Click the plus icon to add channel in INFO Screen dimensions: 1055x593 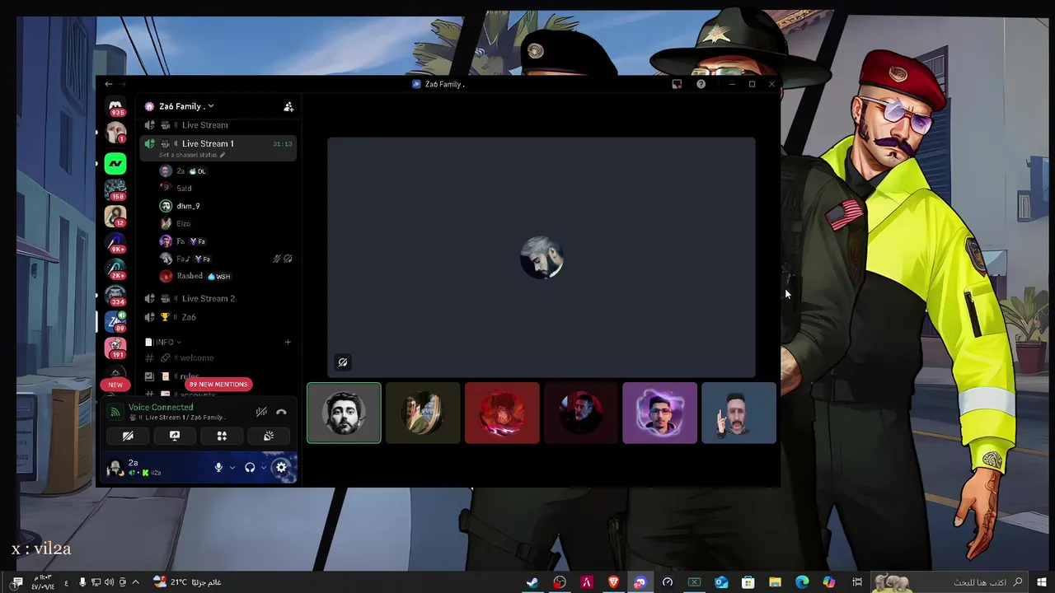click(x=288, y=342)
